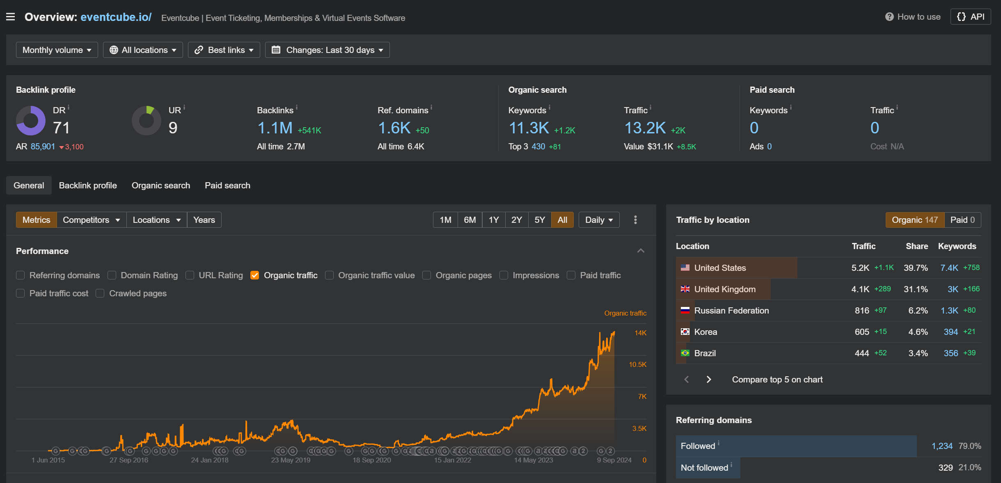Open the eventcube.io/ domain link

116,17
